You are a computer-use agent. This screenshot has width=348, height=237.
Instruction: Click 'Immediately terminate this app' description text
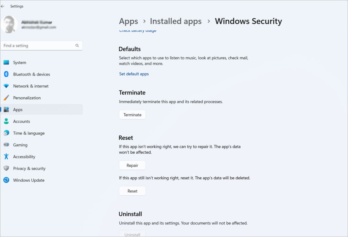(x=171, y=102)
